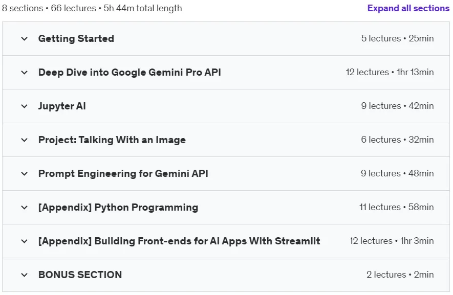Expand the Python Programming appendix chevron
The image size is (453, 295).
[x=24, y=208]
